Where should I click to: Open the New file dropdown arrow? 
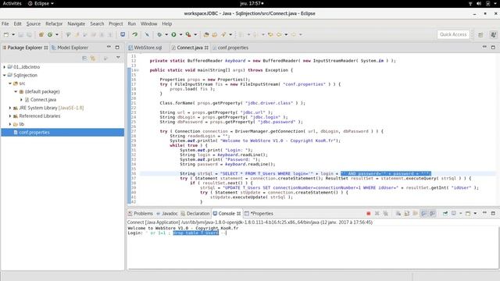13,34
